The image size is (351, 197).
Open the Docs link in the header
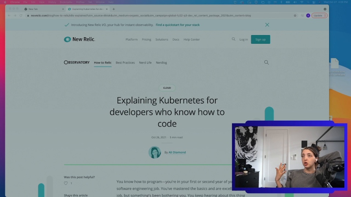(x=176, y=39)
